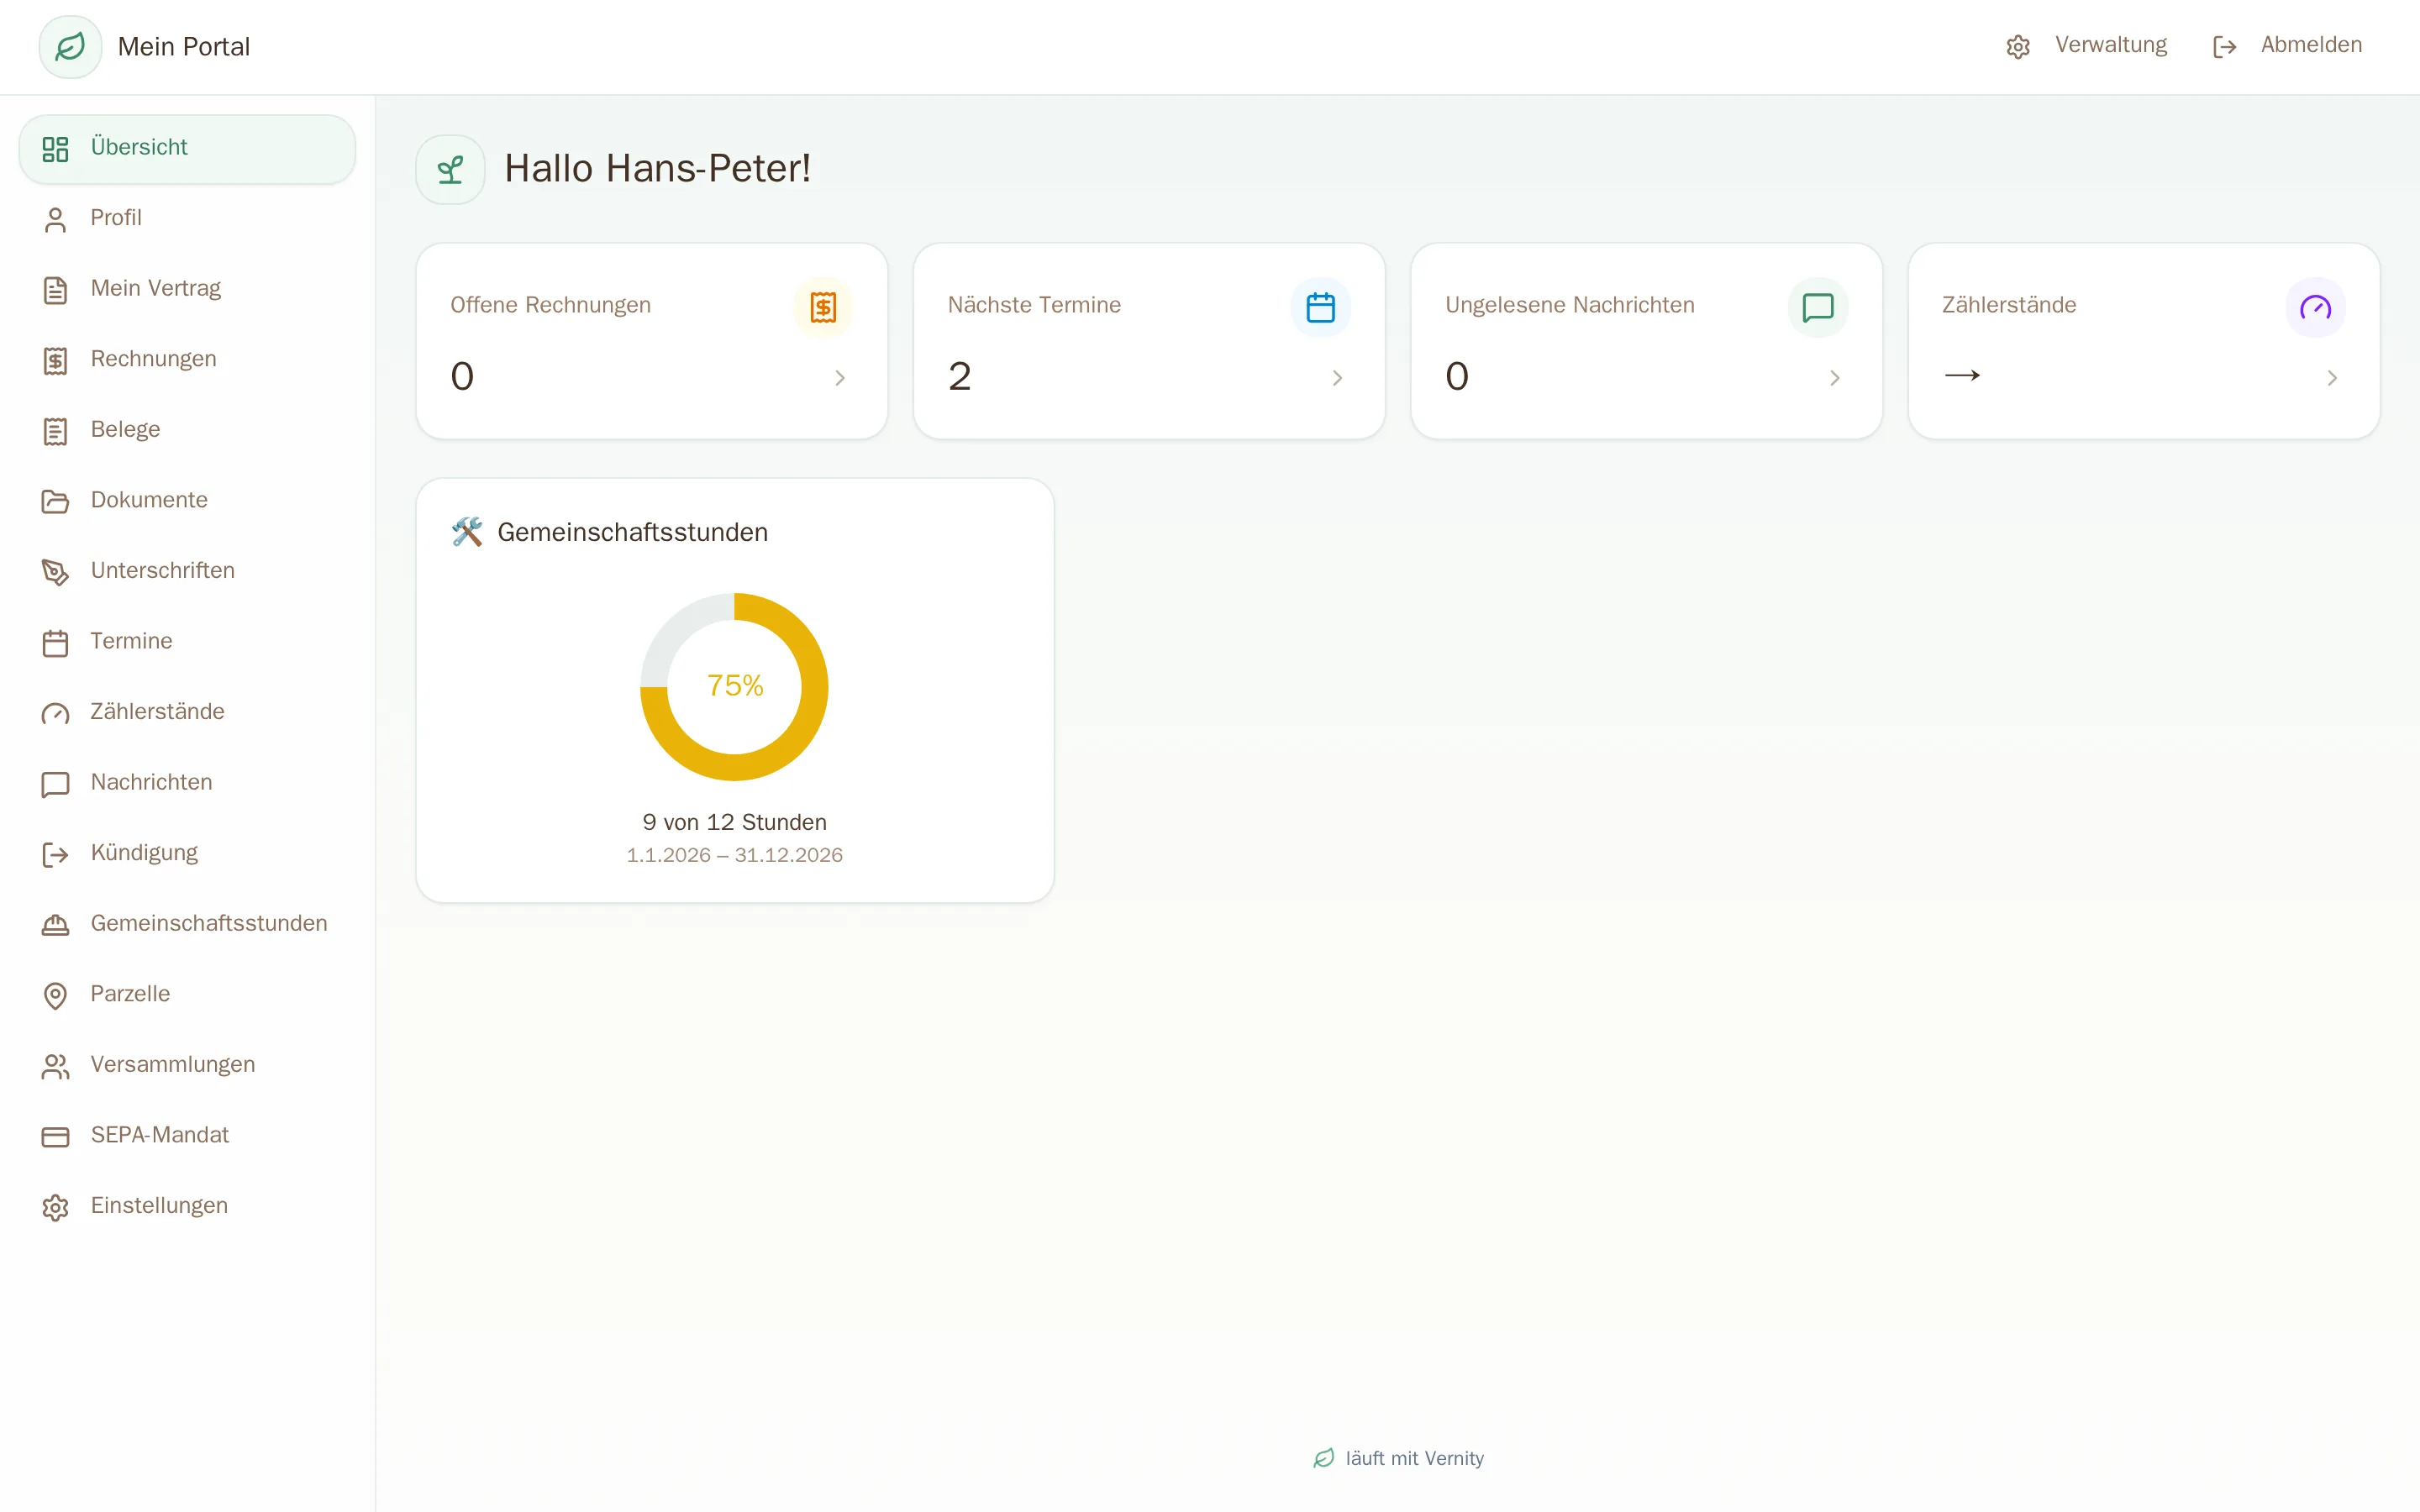Click the Abmelden link to log out
This screenshot has width=2420, height=1512.
[2288, 46]
